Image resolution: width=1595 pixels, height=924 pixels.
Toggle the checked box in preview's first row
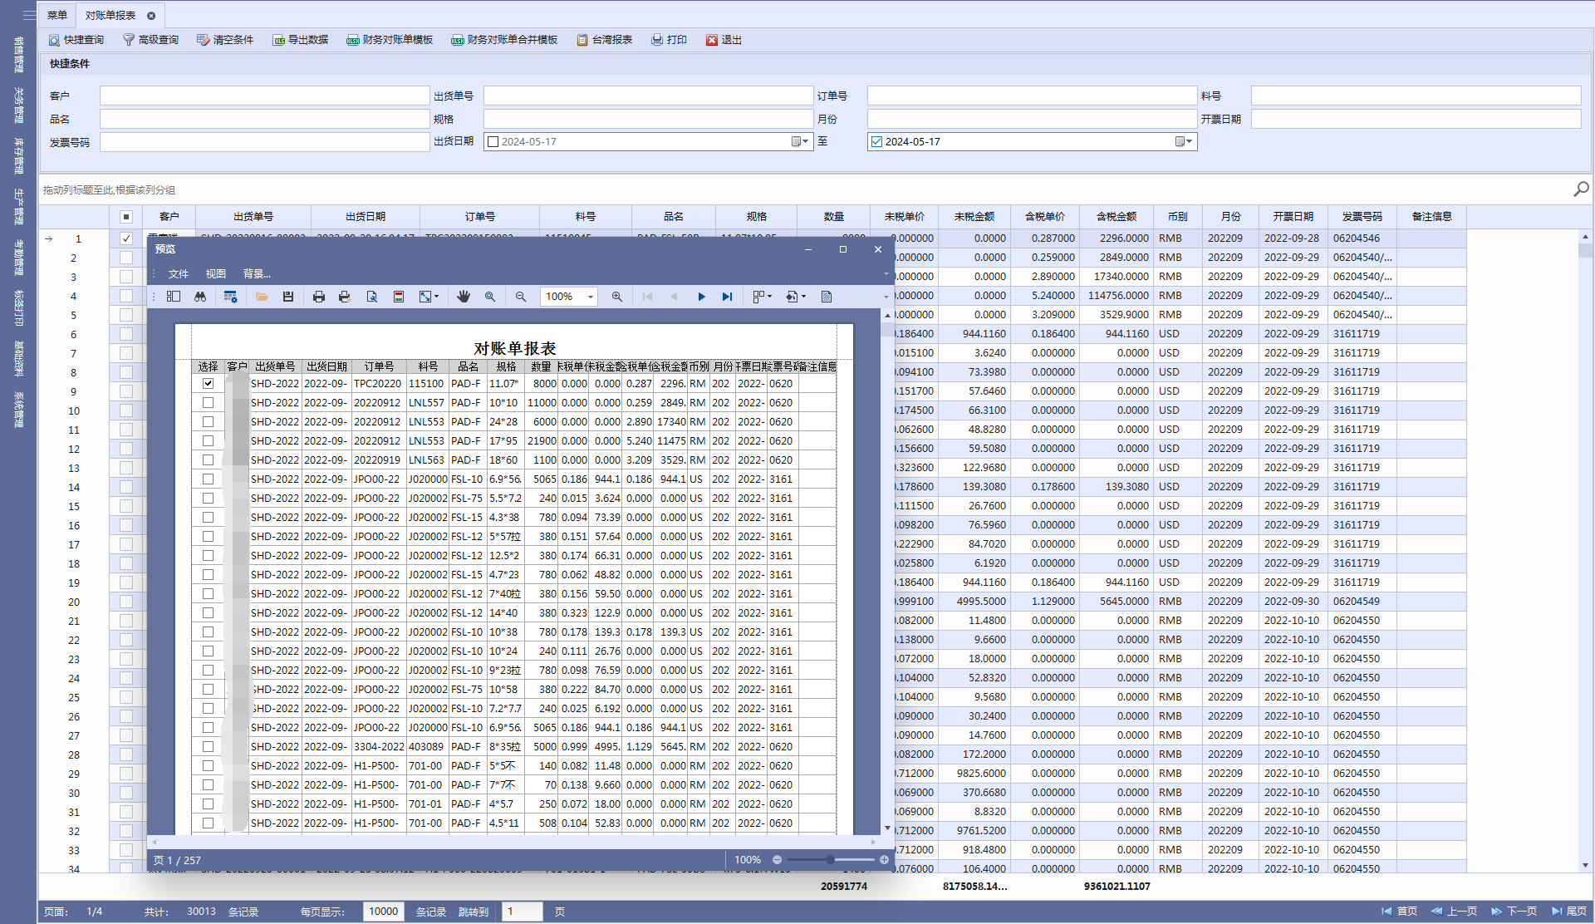[208, 384]
